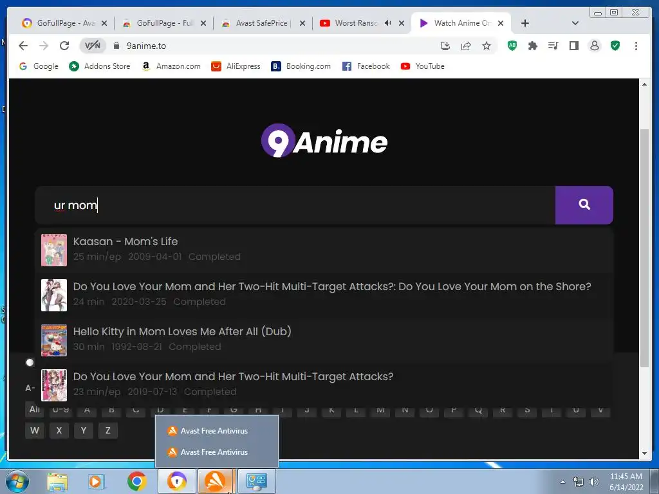659x494 pixels.
Task: Open the 2019 'Do You Love Your Mom and Her Two-Hit Multi-Target Attacks?' result
Action: [324, 385]
